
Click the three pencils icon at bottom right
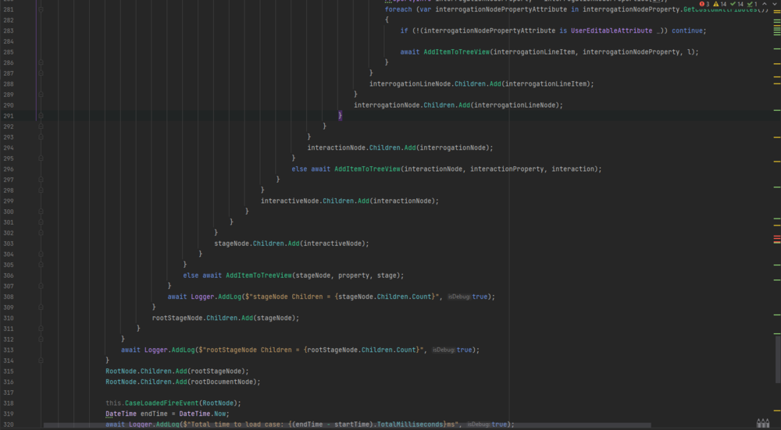pyautogui.click(x=762, y=423)
